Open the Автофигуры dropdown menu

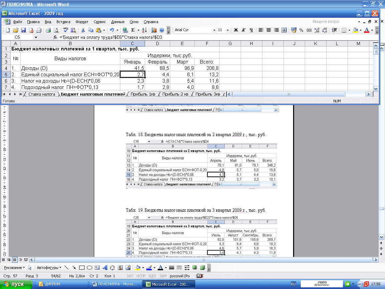point(49,268)
